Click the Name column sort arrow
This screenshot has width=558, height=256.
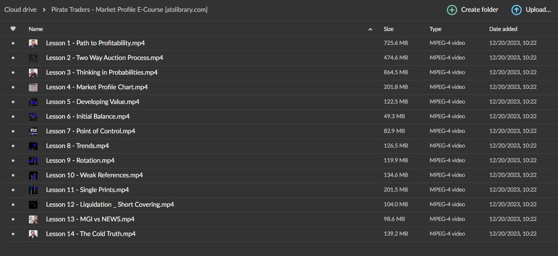click(x=370, y=29)
